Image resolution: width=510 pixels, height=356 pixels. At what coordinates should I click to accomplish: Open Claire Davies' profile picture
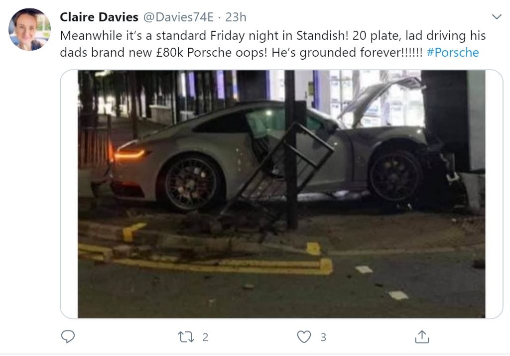29,29
